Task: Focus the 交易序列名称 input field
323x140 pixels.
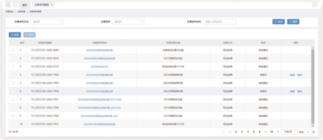Action: [220, 22]
